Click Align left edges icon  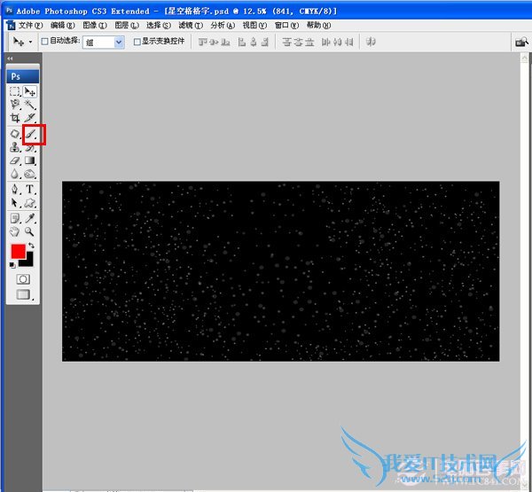[242, 42]
